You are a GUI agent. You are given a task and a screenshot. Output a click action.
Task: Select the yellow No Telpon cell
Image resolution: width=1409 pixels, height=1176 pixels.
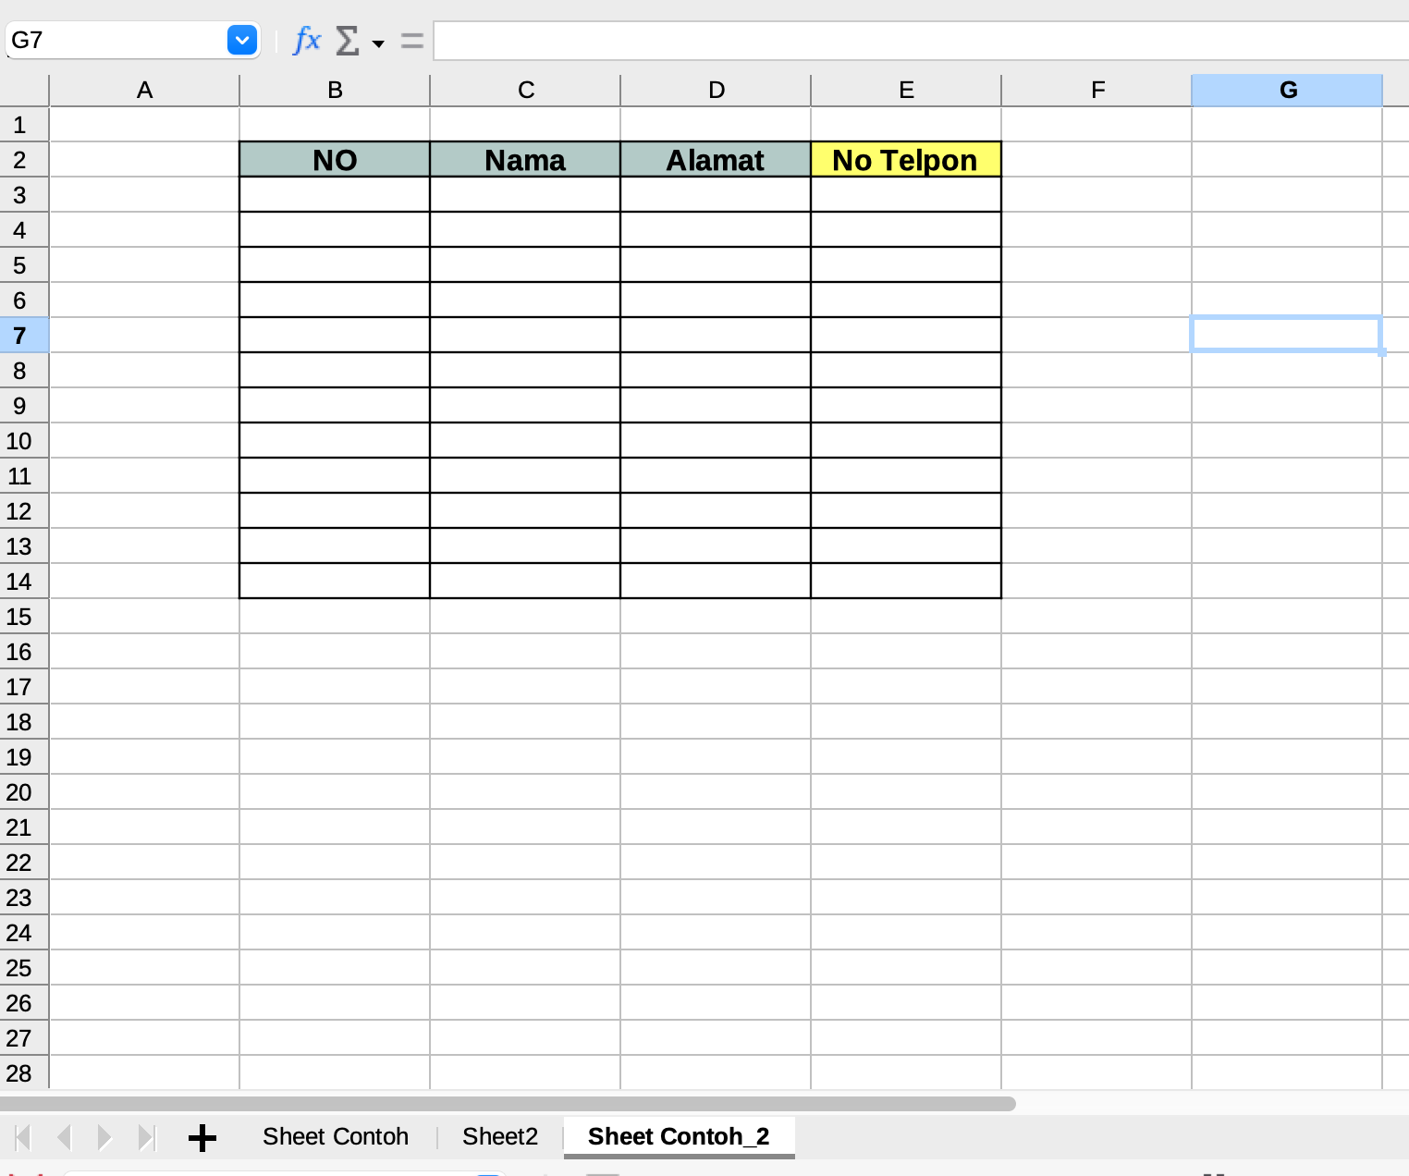click(906, 160)
